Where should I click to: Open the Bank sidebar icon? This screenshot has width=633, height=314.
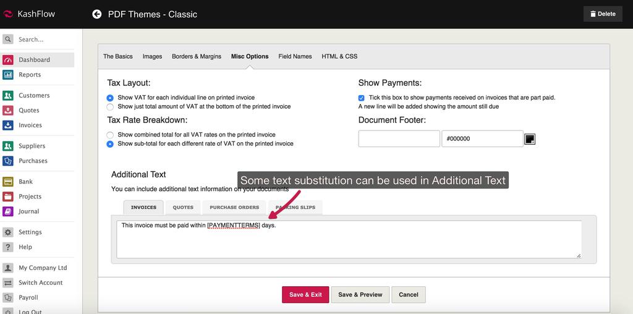(8, 182)
